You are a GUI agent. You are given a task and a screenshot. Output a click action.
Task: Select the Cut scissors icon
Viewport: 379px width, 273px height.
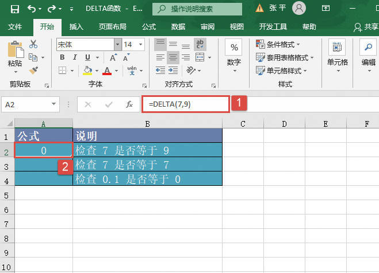pos(33,44)
